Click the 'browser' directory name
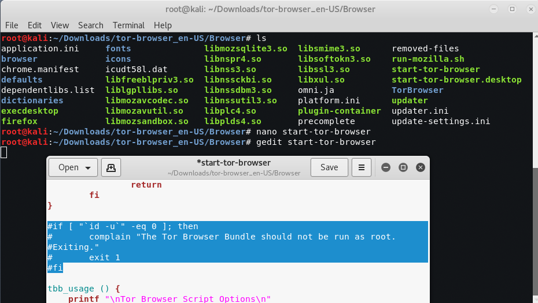Image resolution: width=538 pixels, height=303 pixels. click(x=19, y=59)
